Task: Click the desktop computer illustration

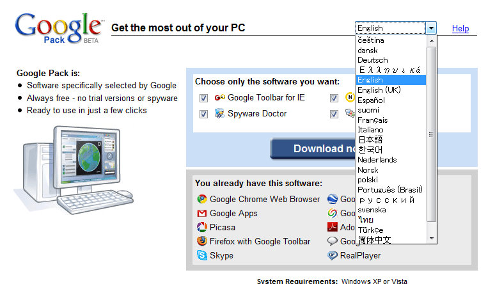Action: point(74,170)
